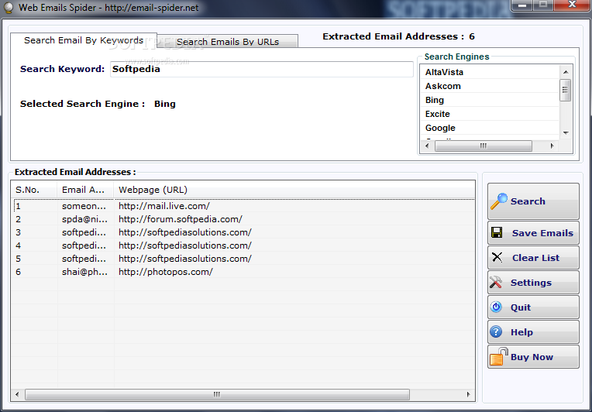Click search engines horizontal scroll left arrow
Image resolution: width=592 pixels, height=412 pixels.
427,146
